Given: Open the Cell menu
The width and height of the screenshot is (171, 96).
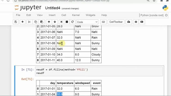Looking at the screenshot, I should (x=64, y=15).
